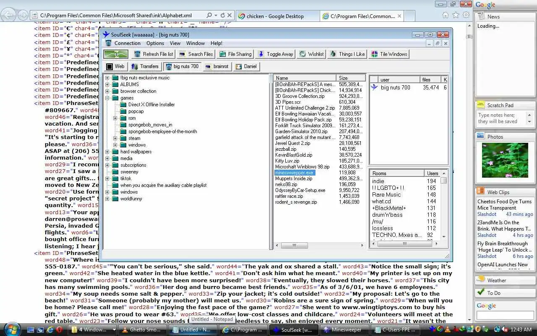
Task: Select Microshaft Winblows 98.zip file
Action: pyautogui.click(x=302, y=167)
